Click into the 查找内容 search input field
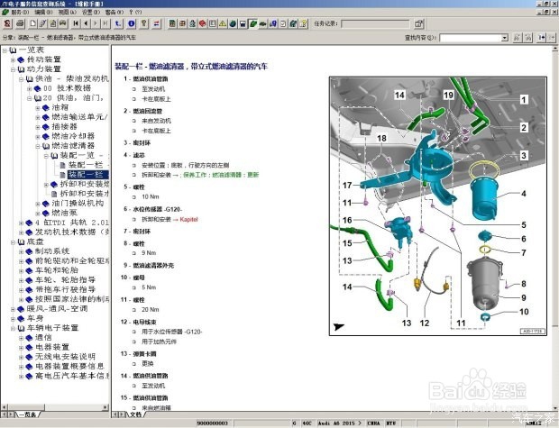Image resolution: width=559 pixels, height=428 pixels. point(471,38)
